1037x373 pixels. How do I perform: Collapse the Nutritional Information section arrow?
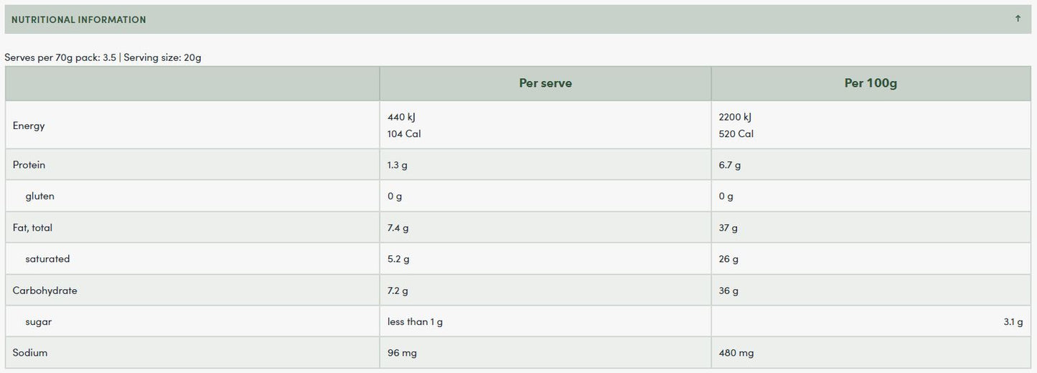coord(1018,19)
